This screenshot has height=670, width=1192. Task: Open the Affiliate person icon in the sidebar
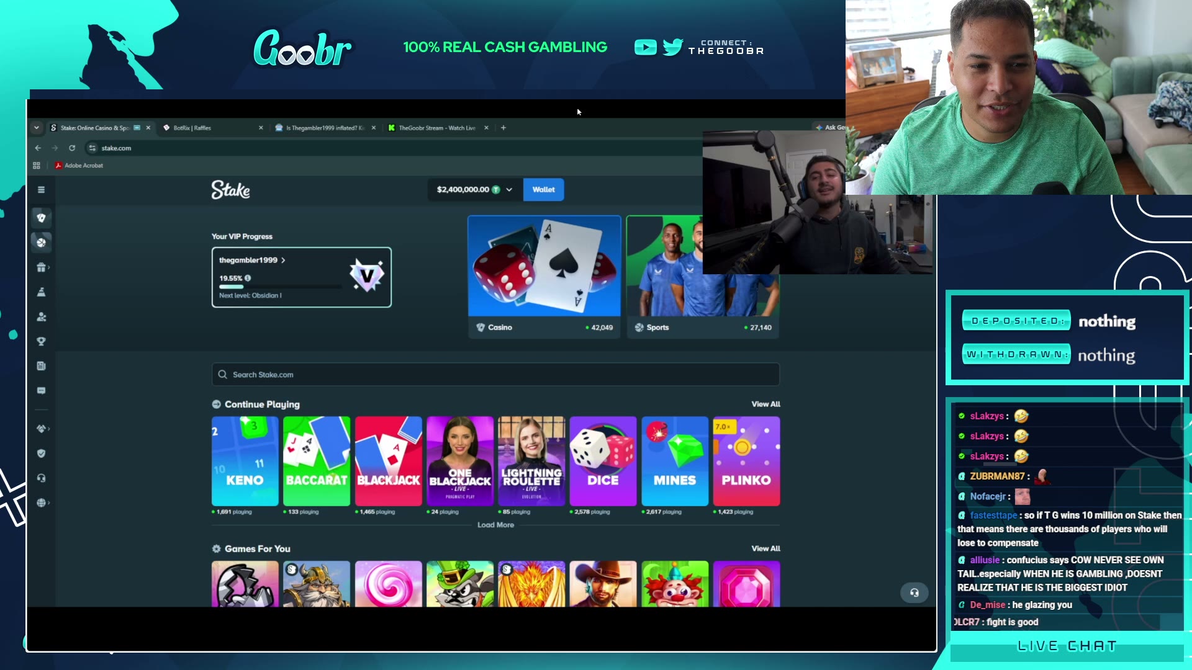[x=42, y=317]
